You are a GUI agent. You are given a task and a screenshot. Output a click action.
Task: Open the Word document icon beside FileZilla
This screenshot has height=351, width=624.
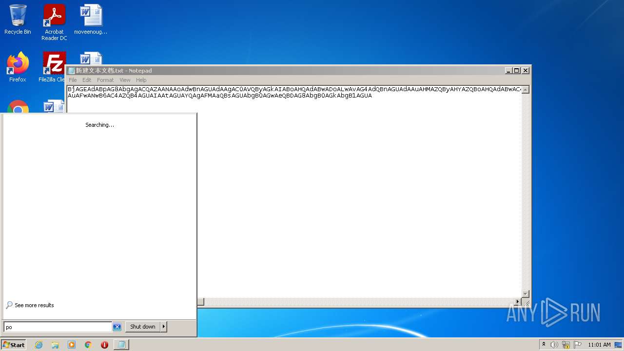pos(91,58)
